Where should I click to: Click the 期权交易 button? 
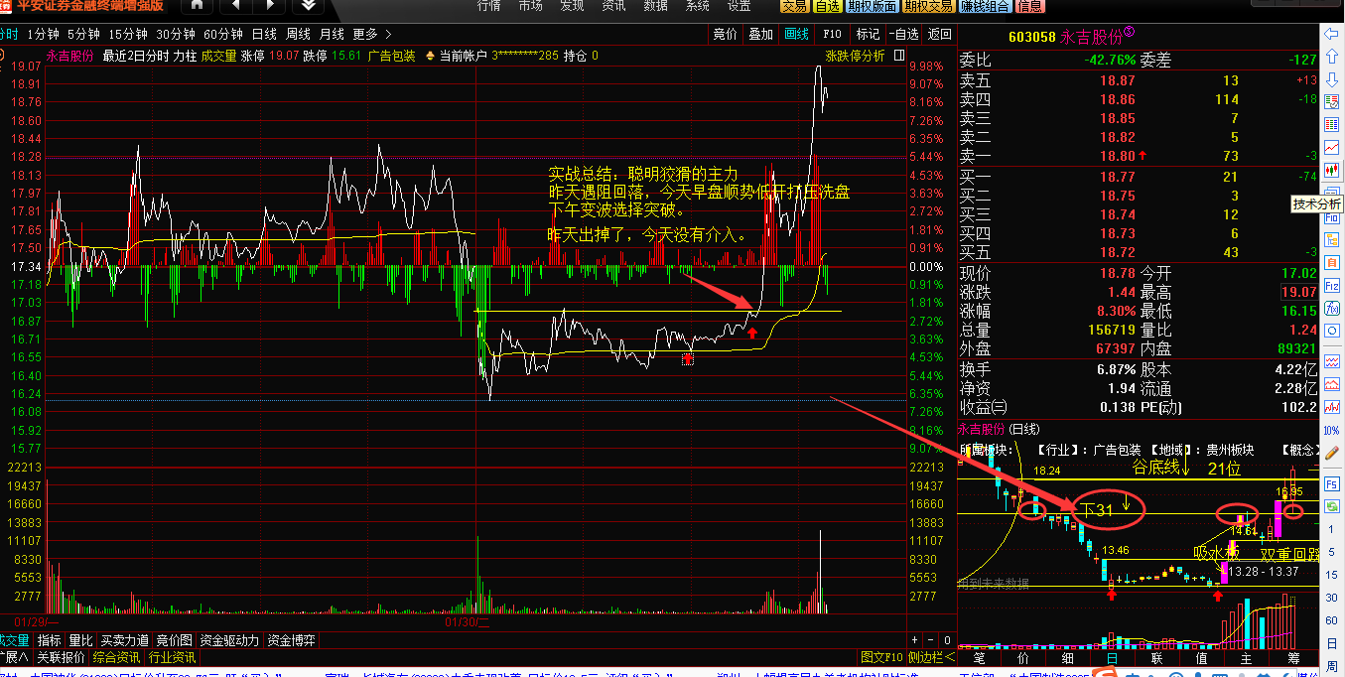[930, 6]
